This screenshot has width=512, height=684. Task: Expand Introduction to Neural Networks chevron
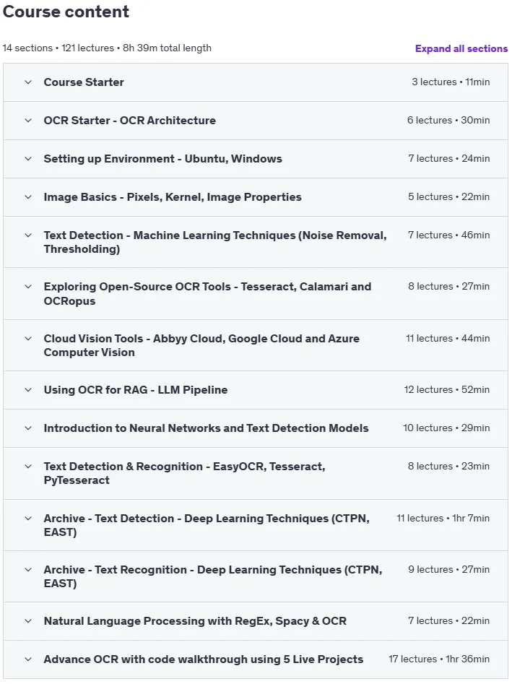point(28,428)
